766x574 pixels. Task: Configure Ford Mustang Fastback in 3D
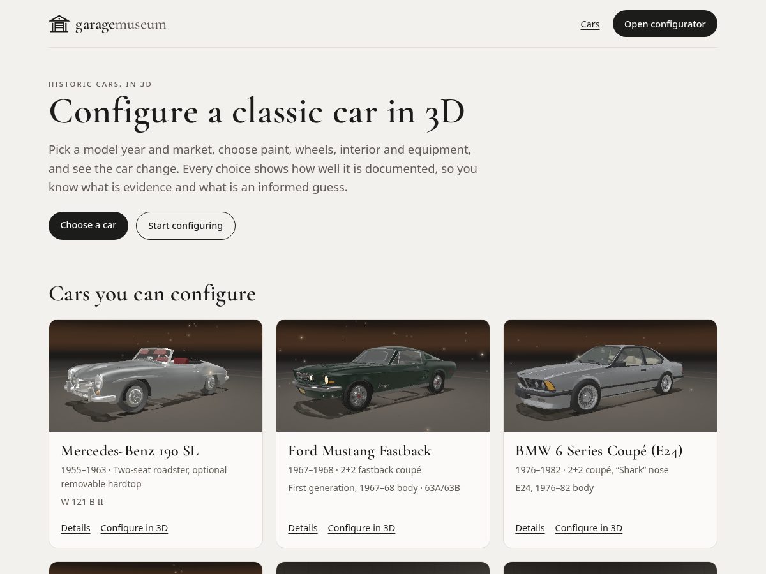pyautogui.click(x=361, y=528)
